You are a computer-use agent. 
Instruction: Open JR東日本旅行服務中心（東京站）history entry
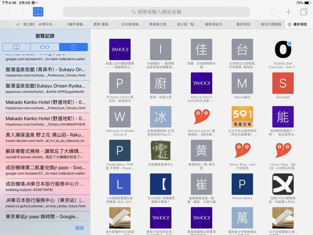pos(46,203)
